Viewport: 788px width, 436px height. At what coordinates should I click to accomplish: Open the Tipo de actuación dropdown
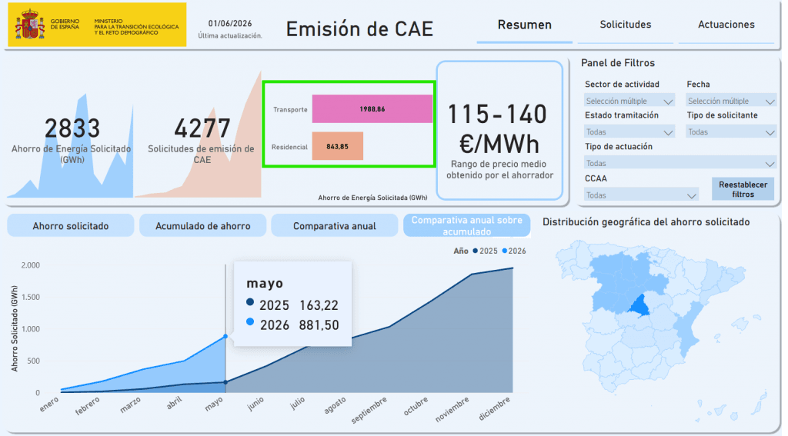(680, 163)
